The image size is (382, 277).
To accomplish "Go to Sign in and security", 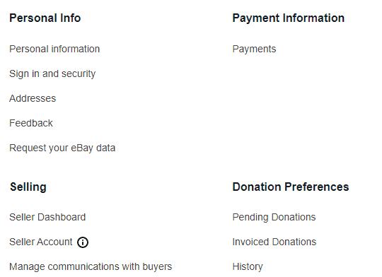I will pos(52,73).
